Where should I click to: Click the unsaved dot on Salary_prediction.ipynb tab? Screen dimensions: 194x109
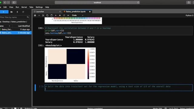[90, 12]
